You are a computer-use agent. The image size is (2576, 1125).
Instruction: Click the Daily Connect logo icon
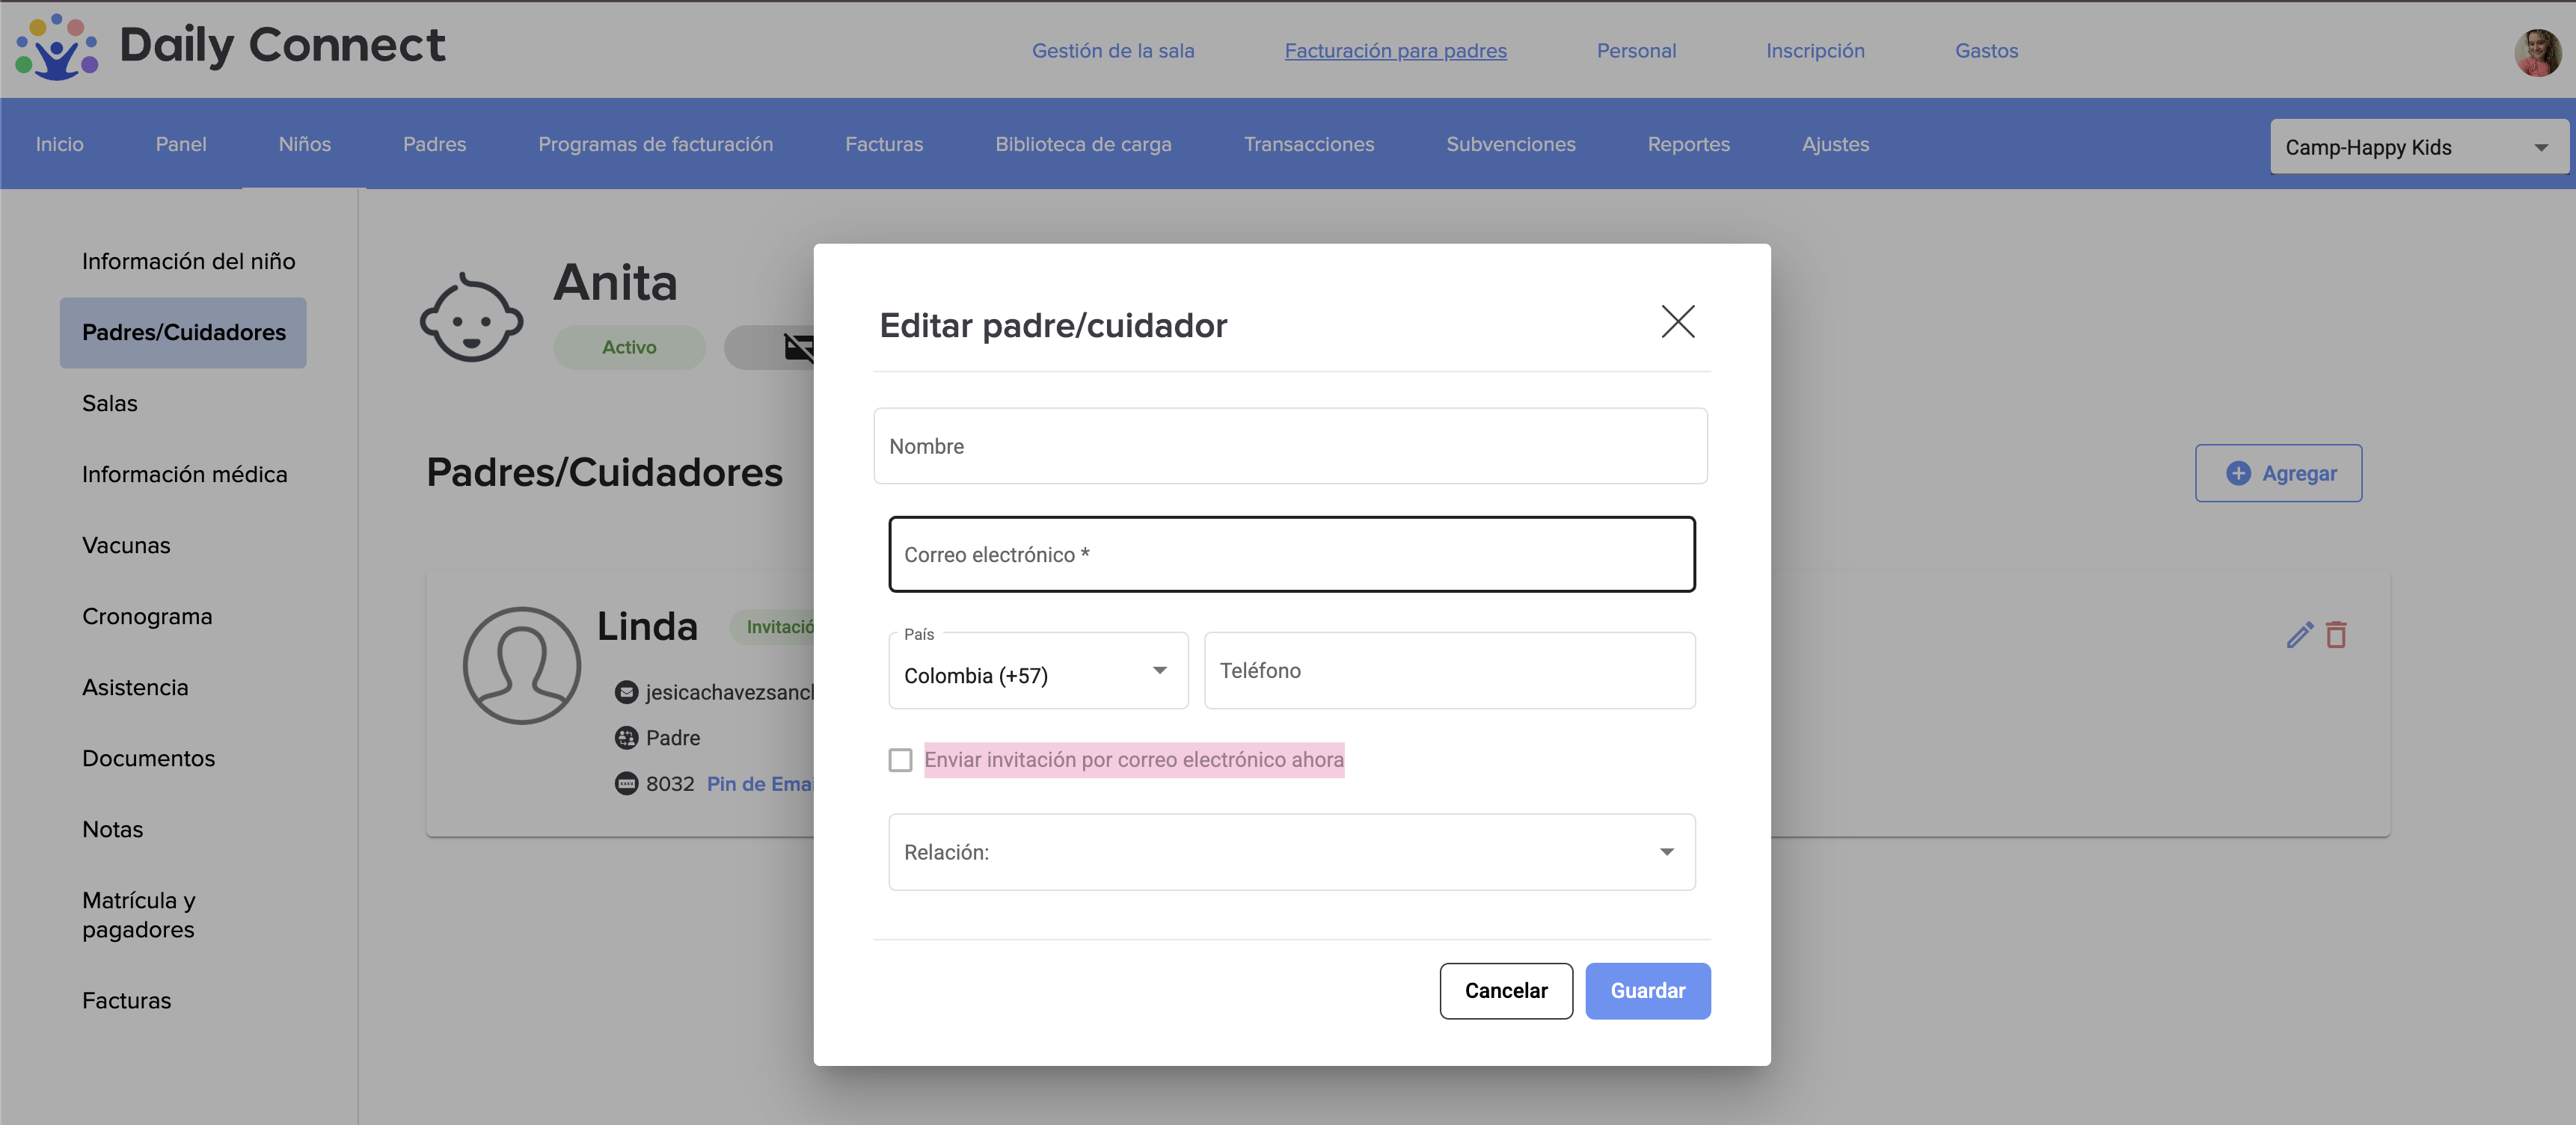[57, 47]
